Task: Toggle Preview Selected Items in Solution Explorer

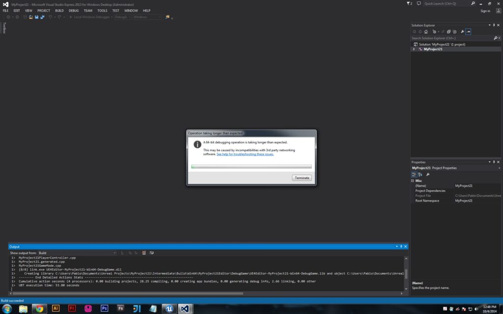Action: [469, 31]
